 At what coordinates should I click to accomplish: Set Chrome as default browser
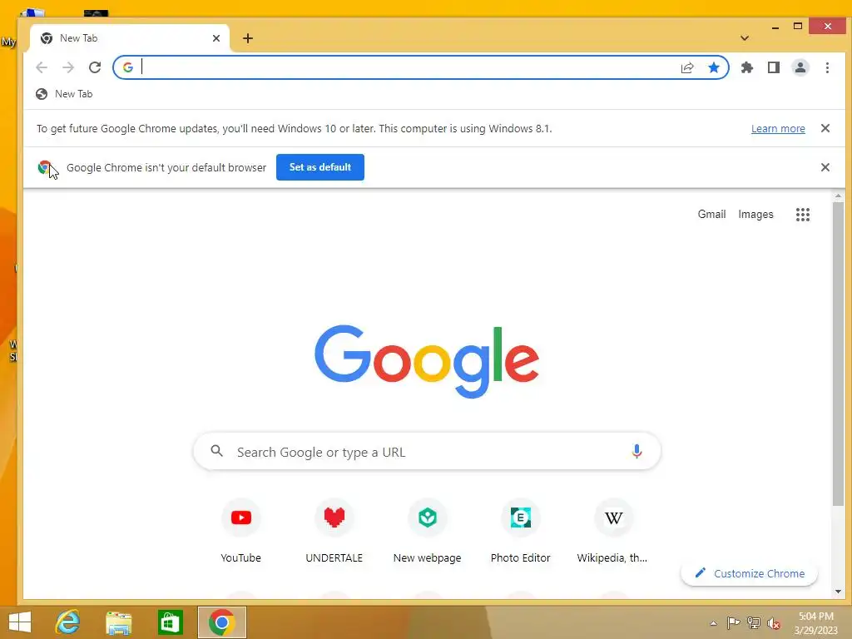320,167
